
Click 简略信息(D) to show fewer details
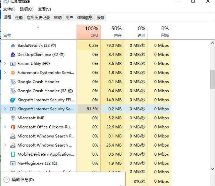coord(23,180)
